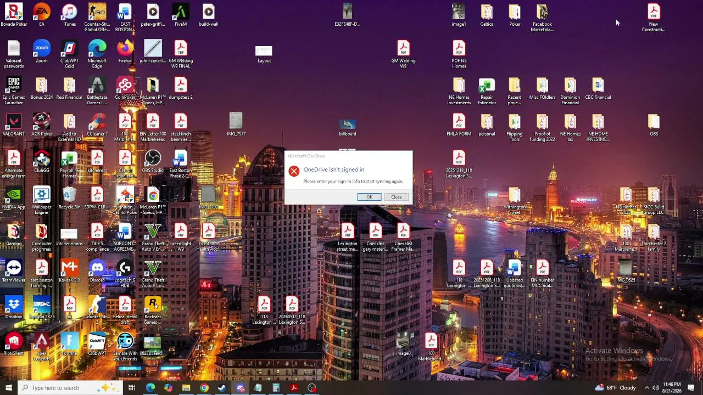
Task: Select the CCleaner 7 desktop icon
Action: click(97, 125)
